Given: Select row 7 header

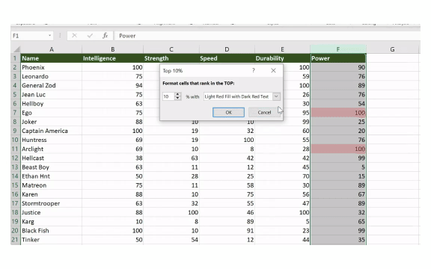Looking at the screenshot, I should click(16, 113).
